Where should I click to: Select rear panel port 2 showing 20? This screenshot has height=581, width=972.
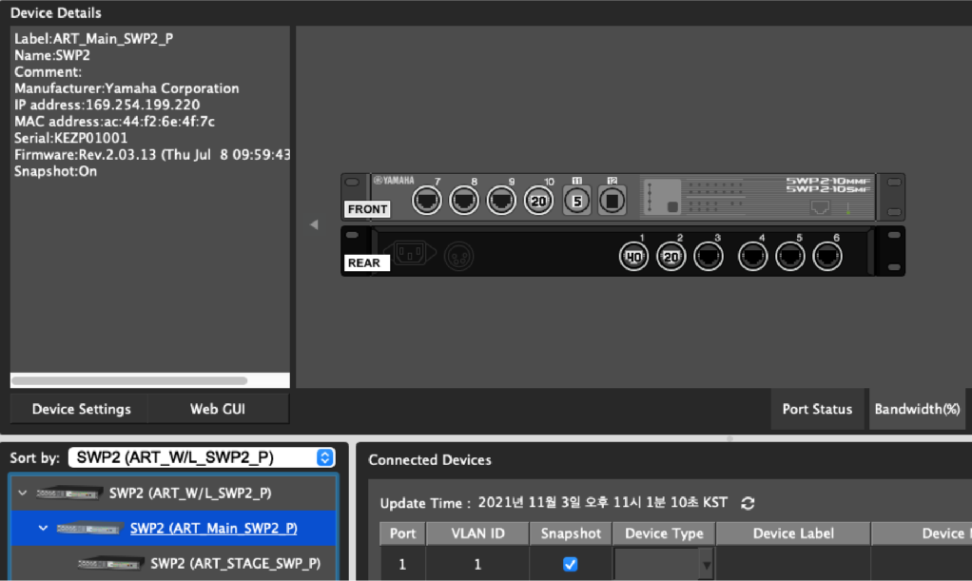pos(671,256)
